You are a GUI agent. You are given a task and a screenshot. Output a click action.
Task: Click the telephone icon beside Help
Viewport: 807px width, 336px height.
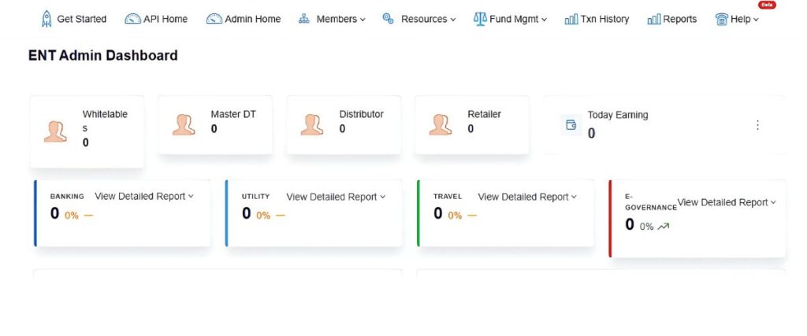[x=721, y=19]
